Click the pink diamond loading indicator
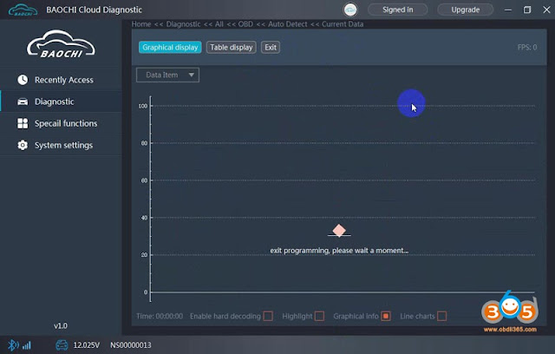 (339, 231)
